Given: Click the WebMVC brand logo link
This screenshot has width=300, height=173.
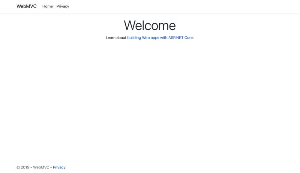Looking at the screenshot, I should [27, 6].
